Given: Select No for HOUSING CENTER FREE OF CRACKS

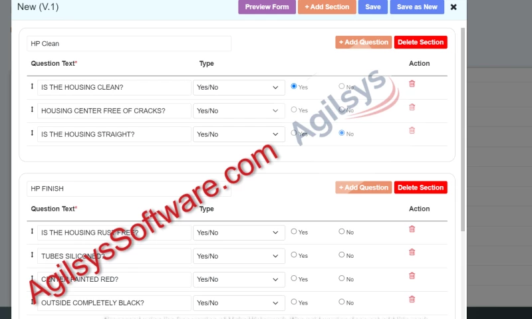Looking at the screenshot, I should tap(341, 110).
